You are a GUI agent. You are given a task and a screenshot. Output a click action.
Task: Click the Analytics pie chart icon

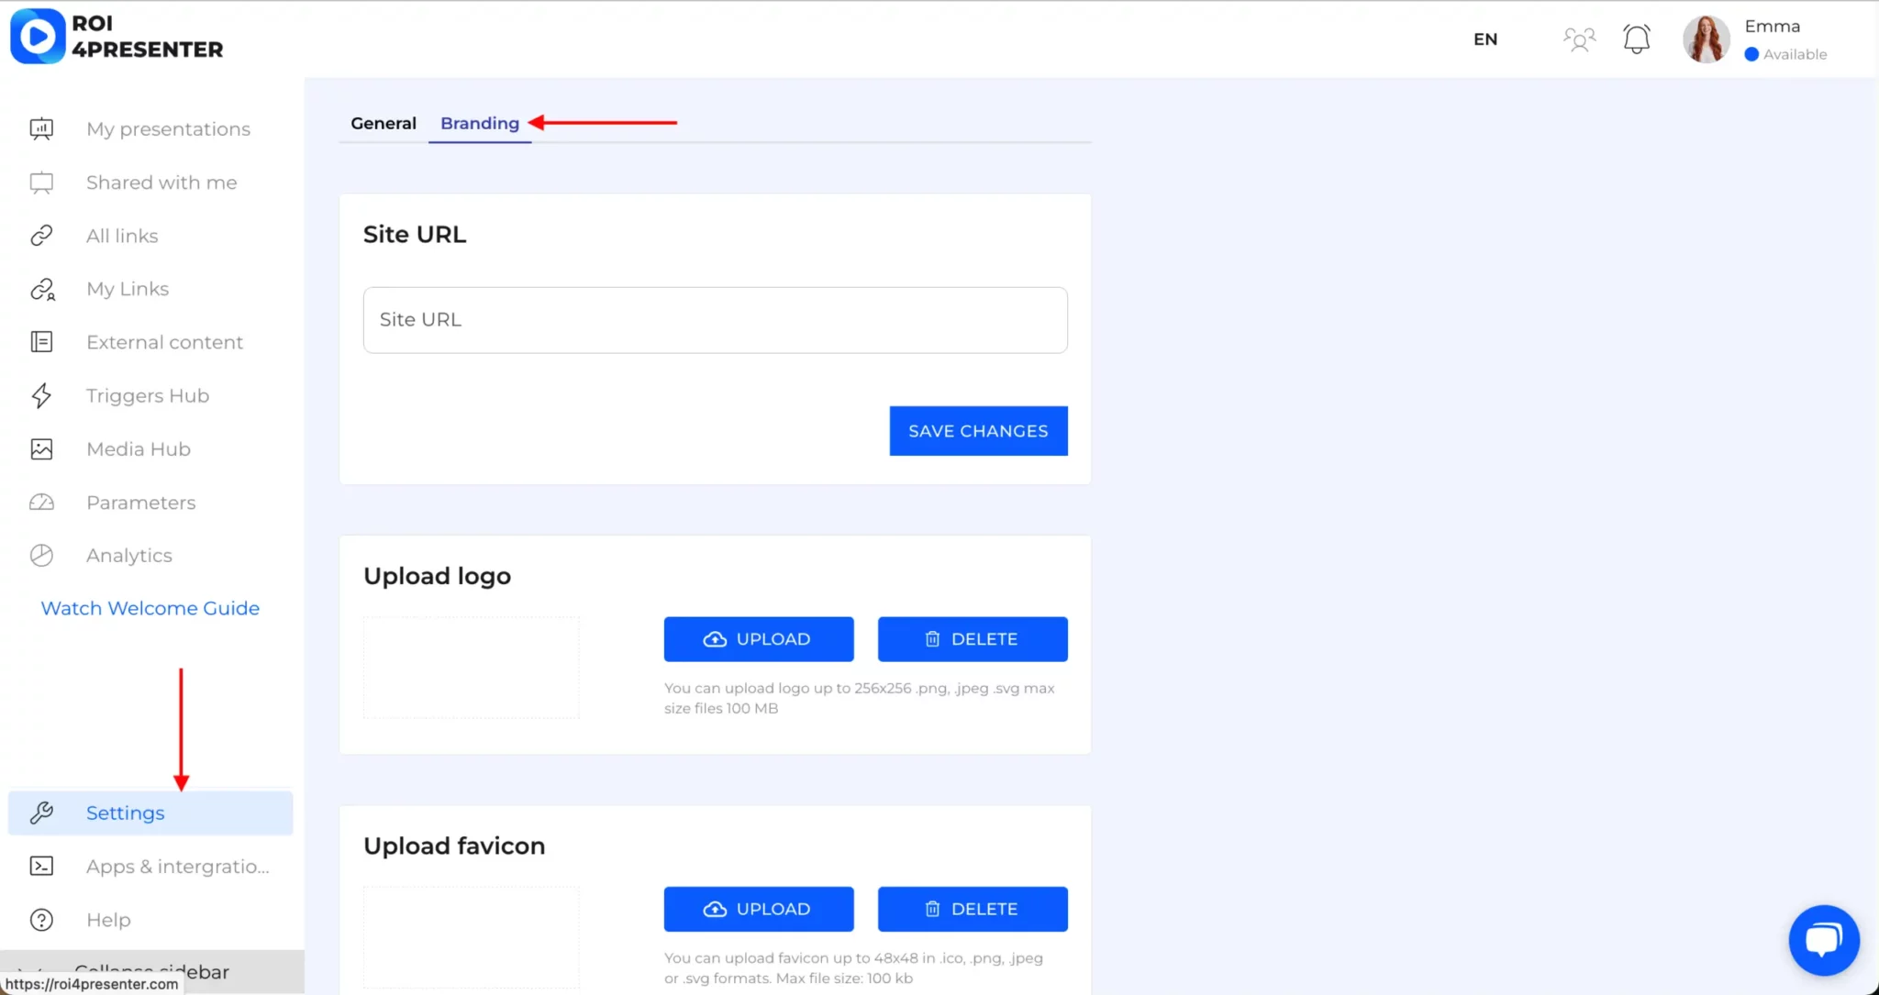coord(41,556)
